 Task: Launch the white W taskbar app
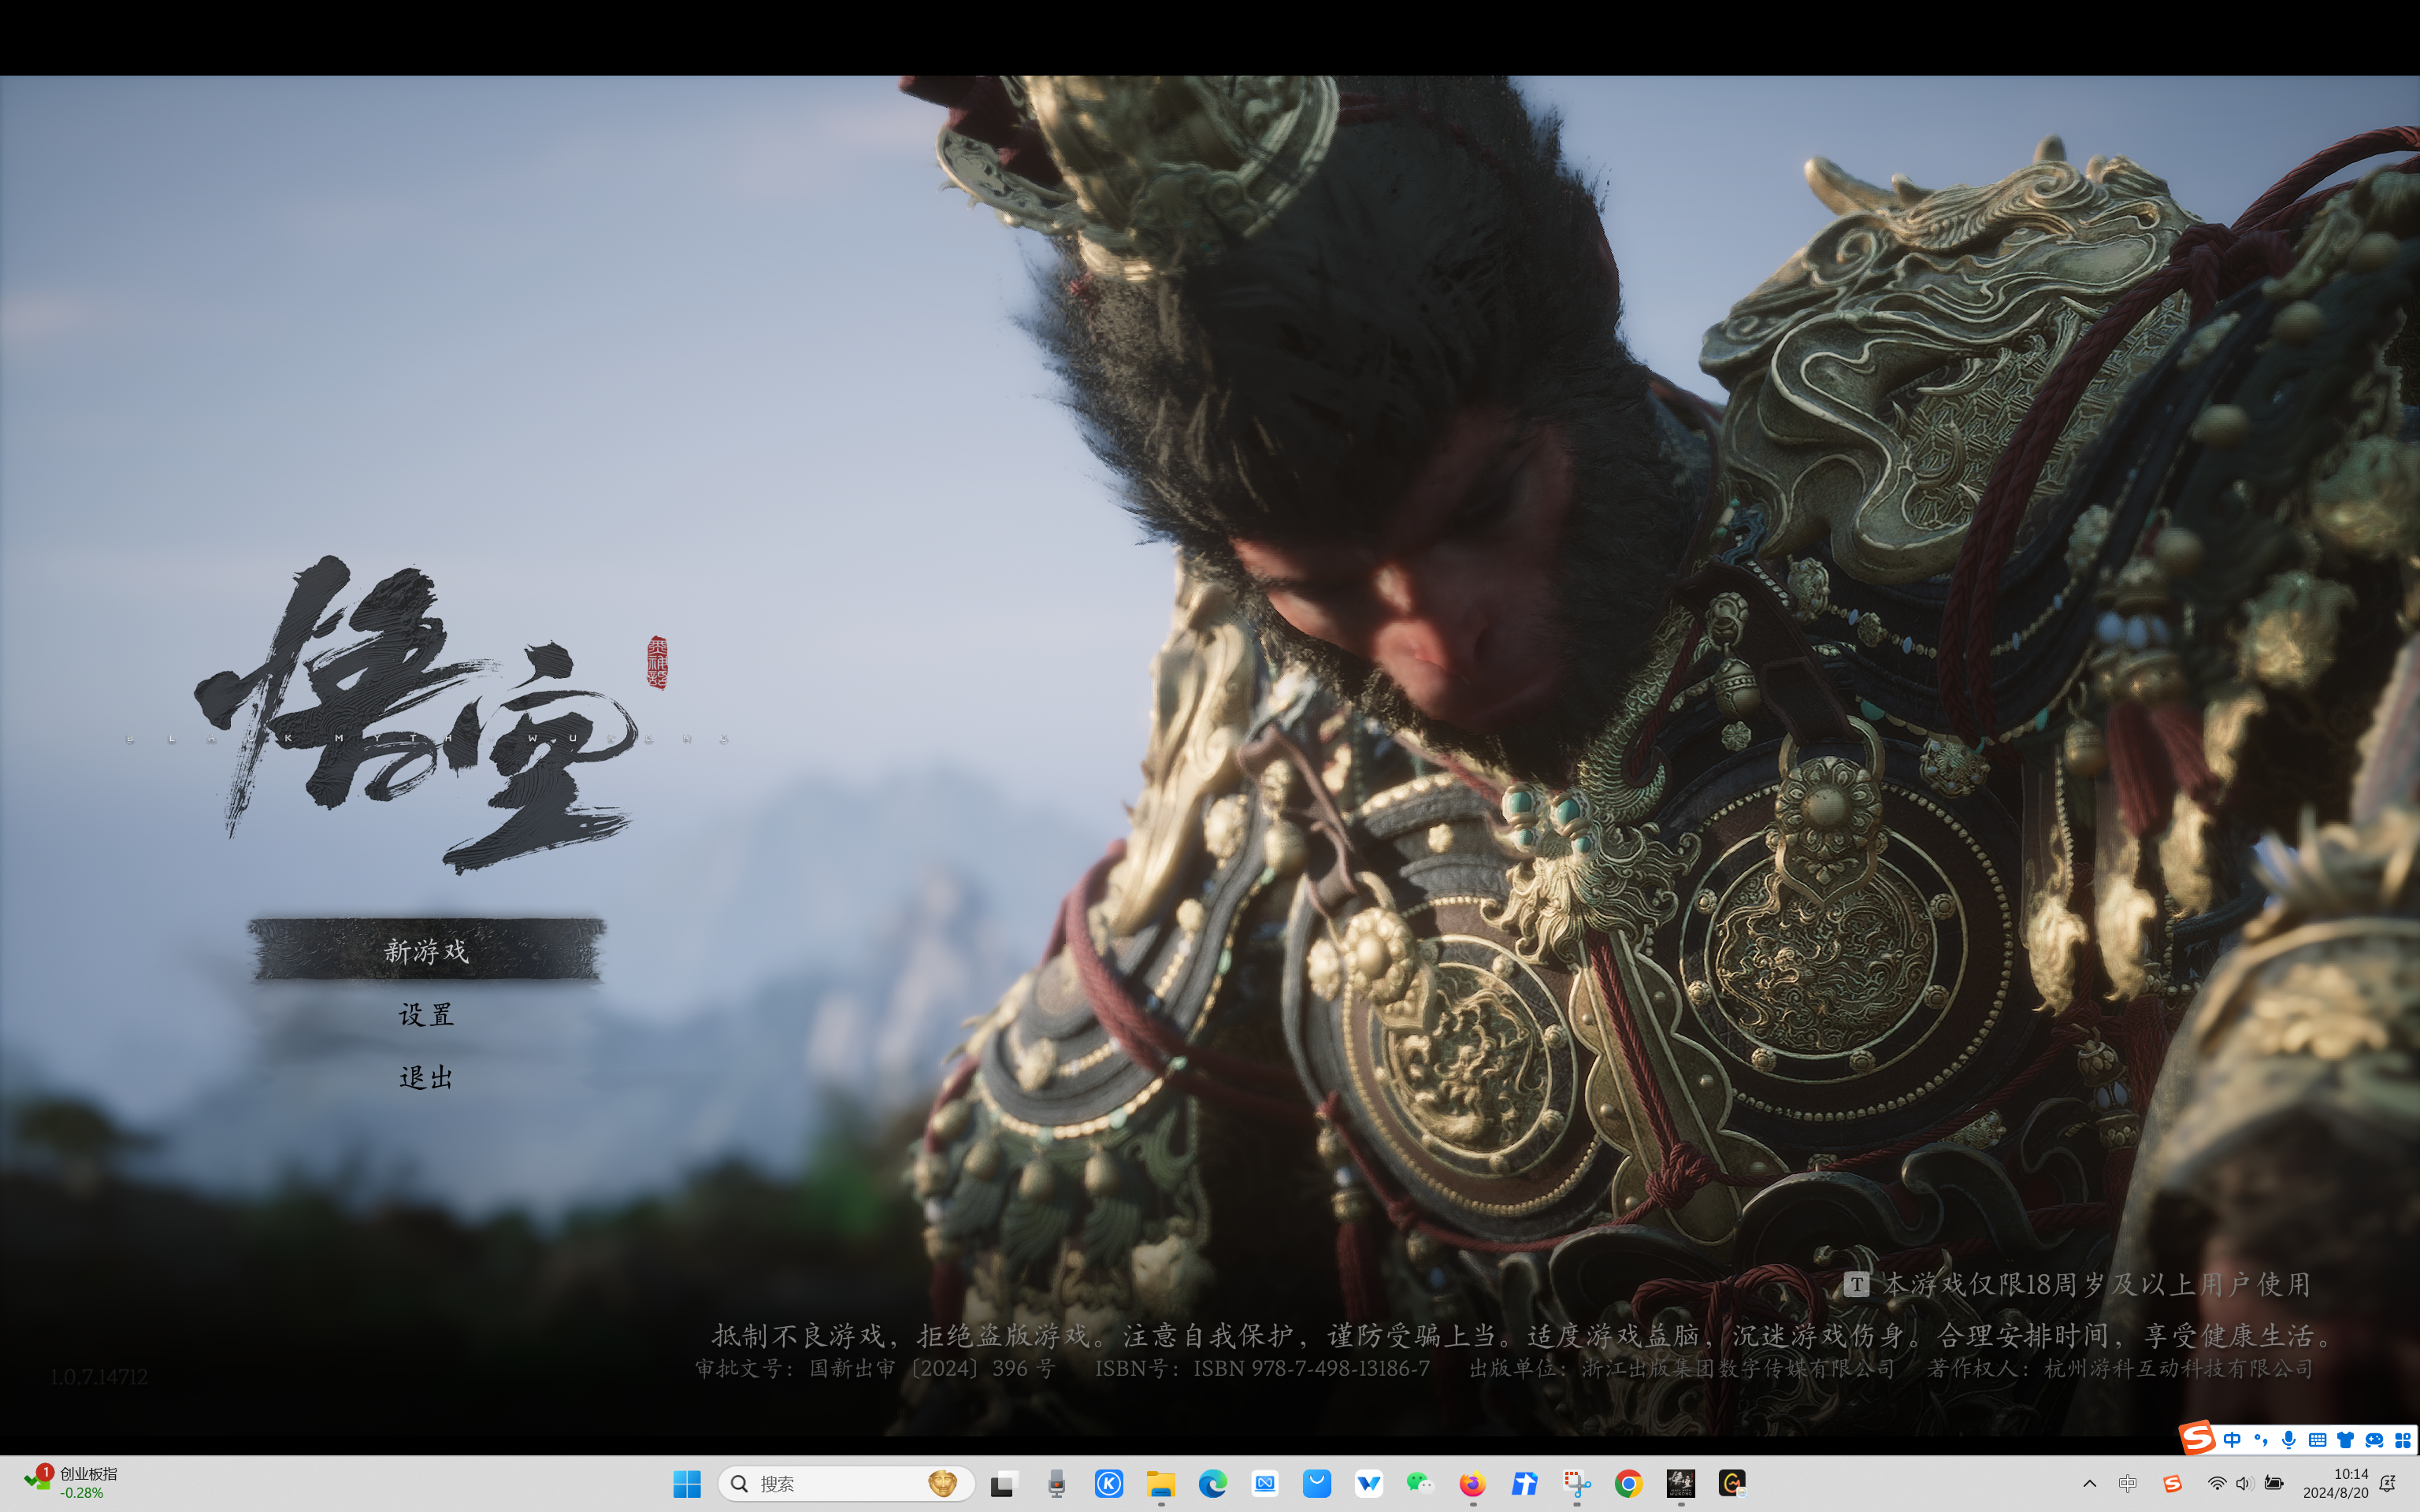(1369, 1484)
